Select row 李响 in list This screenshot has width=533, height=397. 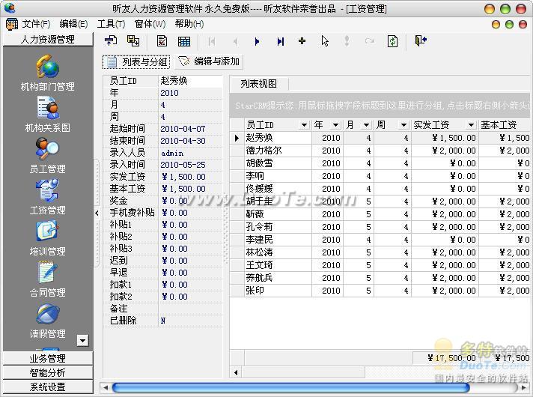tap(380, 176)
